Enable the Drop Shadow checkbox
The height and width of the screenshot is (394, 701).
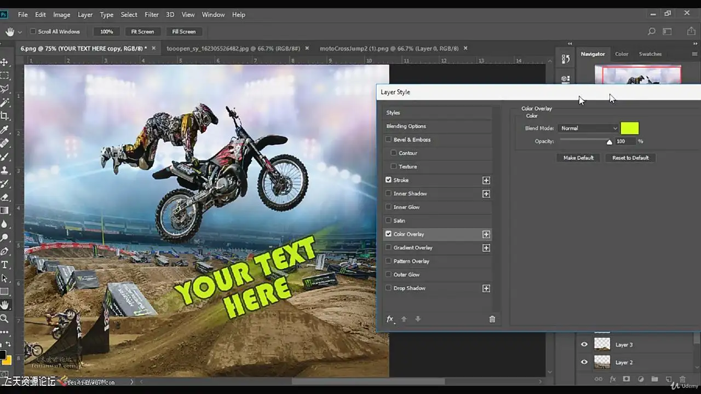(388, 288)
